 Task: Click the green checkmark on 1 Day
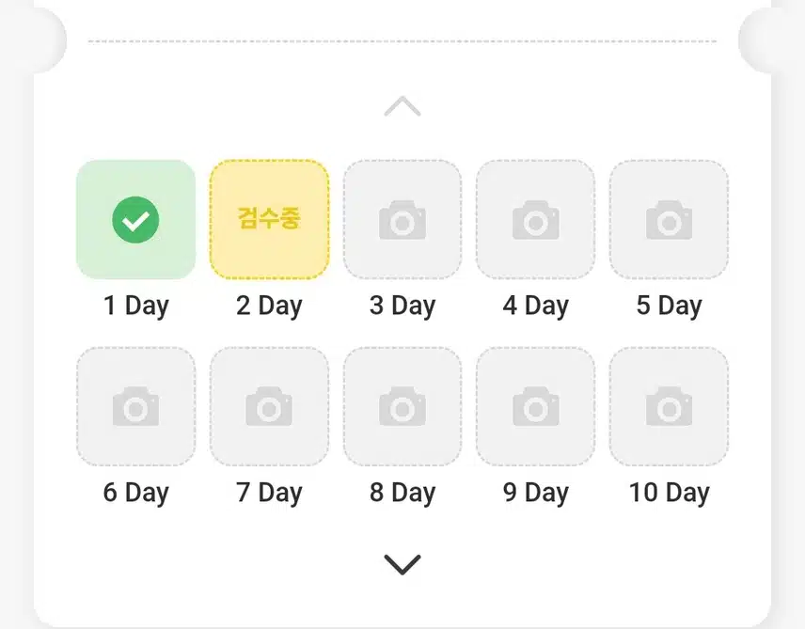(135, 220)
